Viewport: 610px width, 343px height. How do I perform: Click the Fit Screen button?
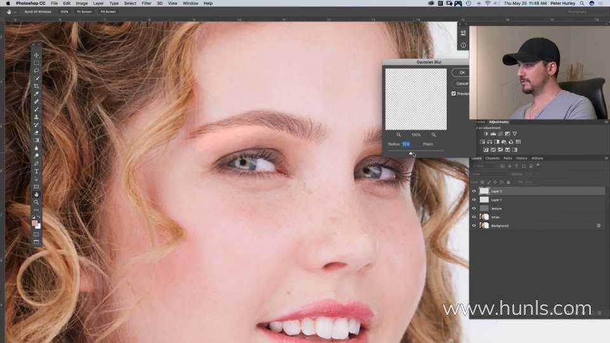tap(84, 11)
